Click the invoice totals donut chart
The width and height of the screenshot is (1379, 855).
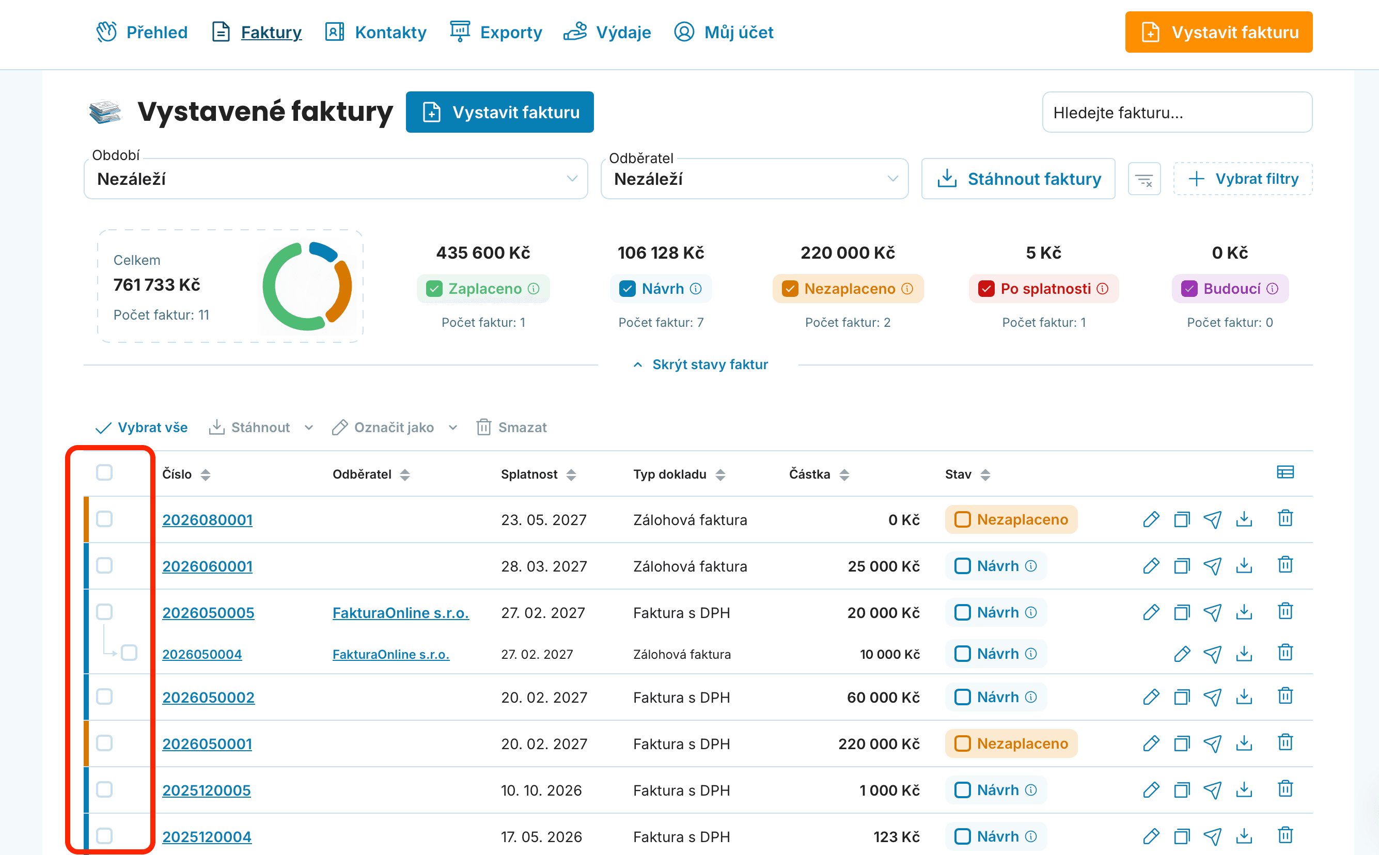pyautogui.click(x=307, y=287)
